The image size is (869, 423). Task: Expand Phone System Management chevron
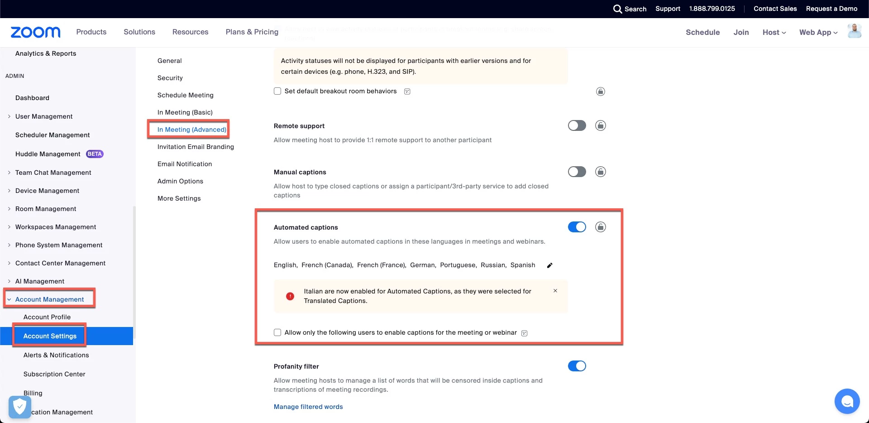pos(9,245)
